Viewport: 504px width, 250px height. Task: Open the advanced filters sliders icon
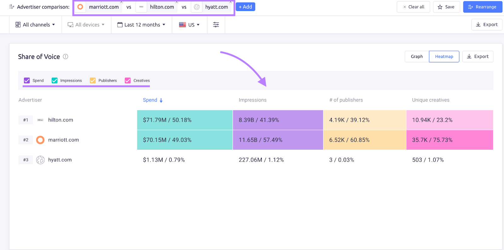coord(216,25)
